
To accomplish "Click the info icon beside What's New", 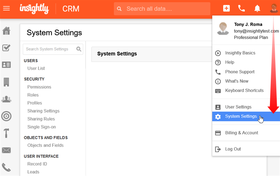I will 218,81.
